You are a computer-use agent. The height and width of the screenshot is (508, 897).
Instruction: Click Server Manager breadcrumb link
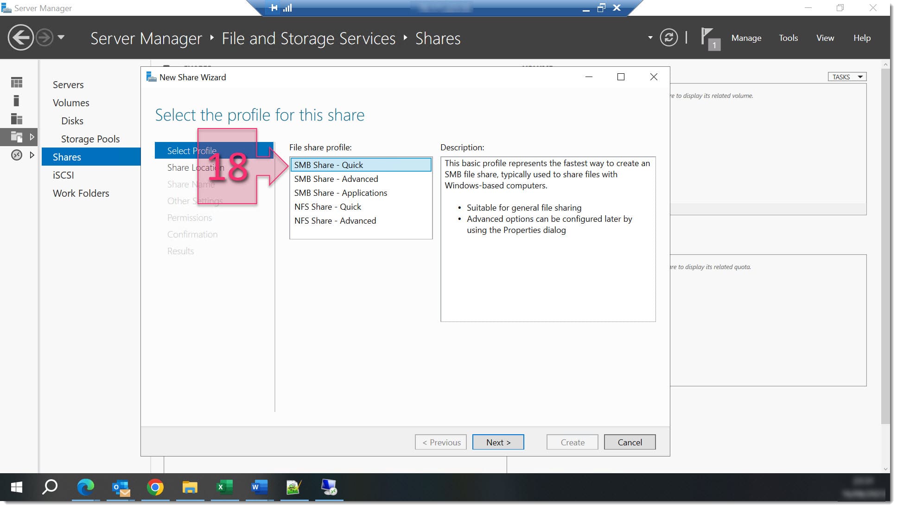146,39
